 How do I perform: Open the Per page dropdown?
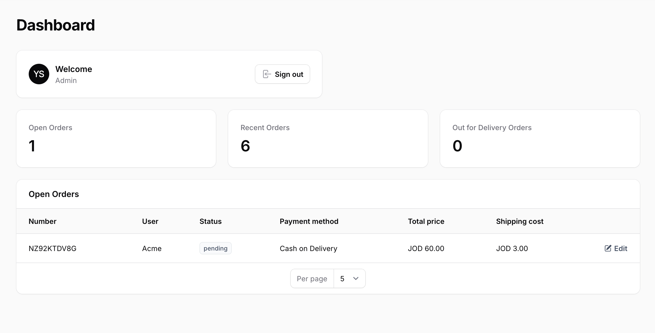tap(349, 278)
